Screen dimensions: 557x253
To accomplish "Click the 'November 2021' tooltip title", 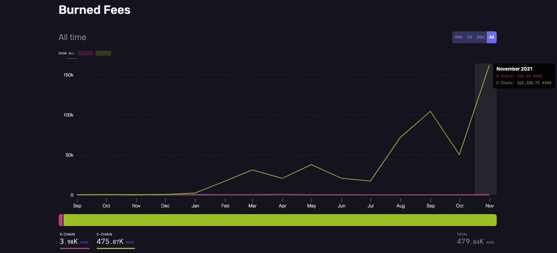I will click(x=514, y=69).
